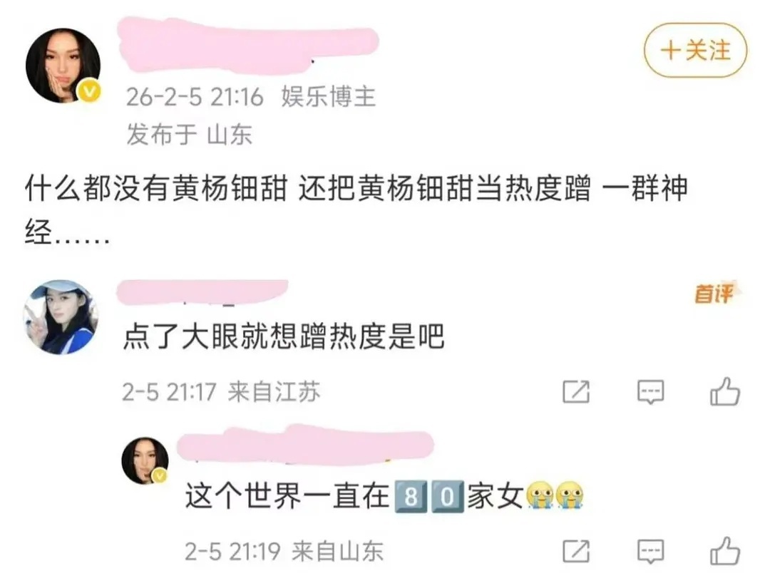Forward the comment posted from 江苏
Viewport: 770px width, 573px height.
575,391
